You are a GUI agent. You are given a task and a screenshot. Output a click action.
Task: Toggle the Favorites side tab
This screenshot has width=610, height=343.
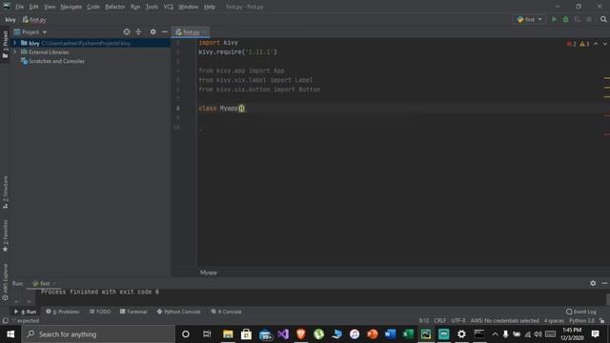coord(5,235)
